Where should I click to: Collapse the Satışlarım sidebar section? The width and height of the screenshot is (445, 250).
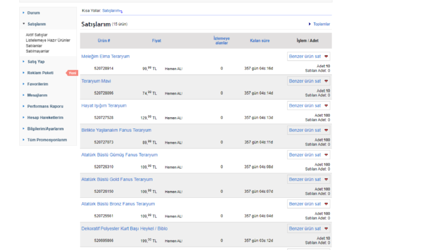[x=36, y=24]
